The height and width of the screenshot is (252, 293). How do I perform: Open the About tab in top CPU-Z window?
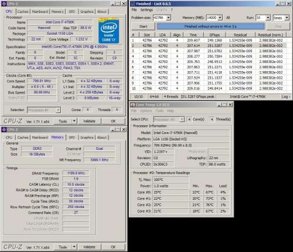pos(102,12)
